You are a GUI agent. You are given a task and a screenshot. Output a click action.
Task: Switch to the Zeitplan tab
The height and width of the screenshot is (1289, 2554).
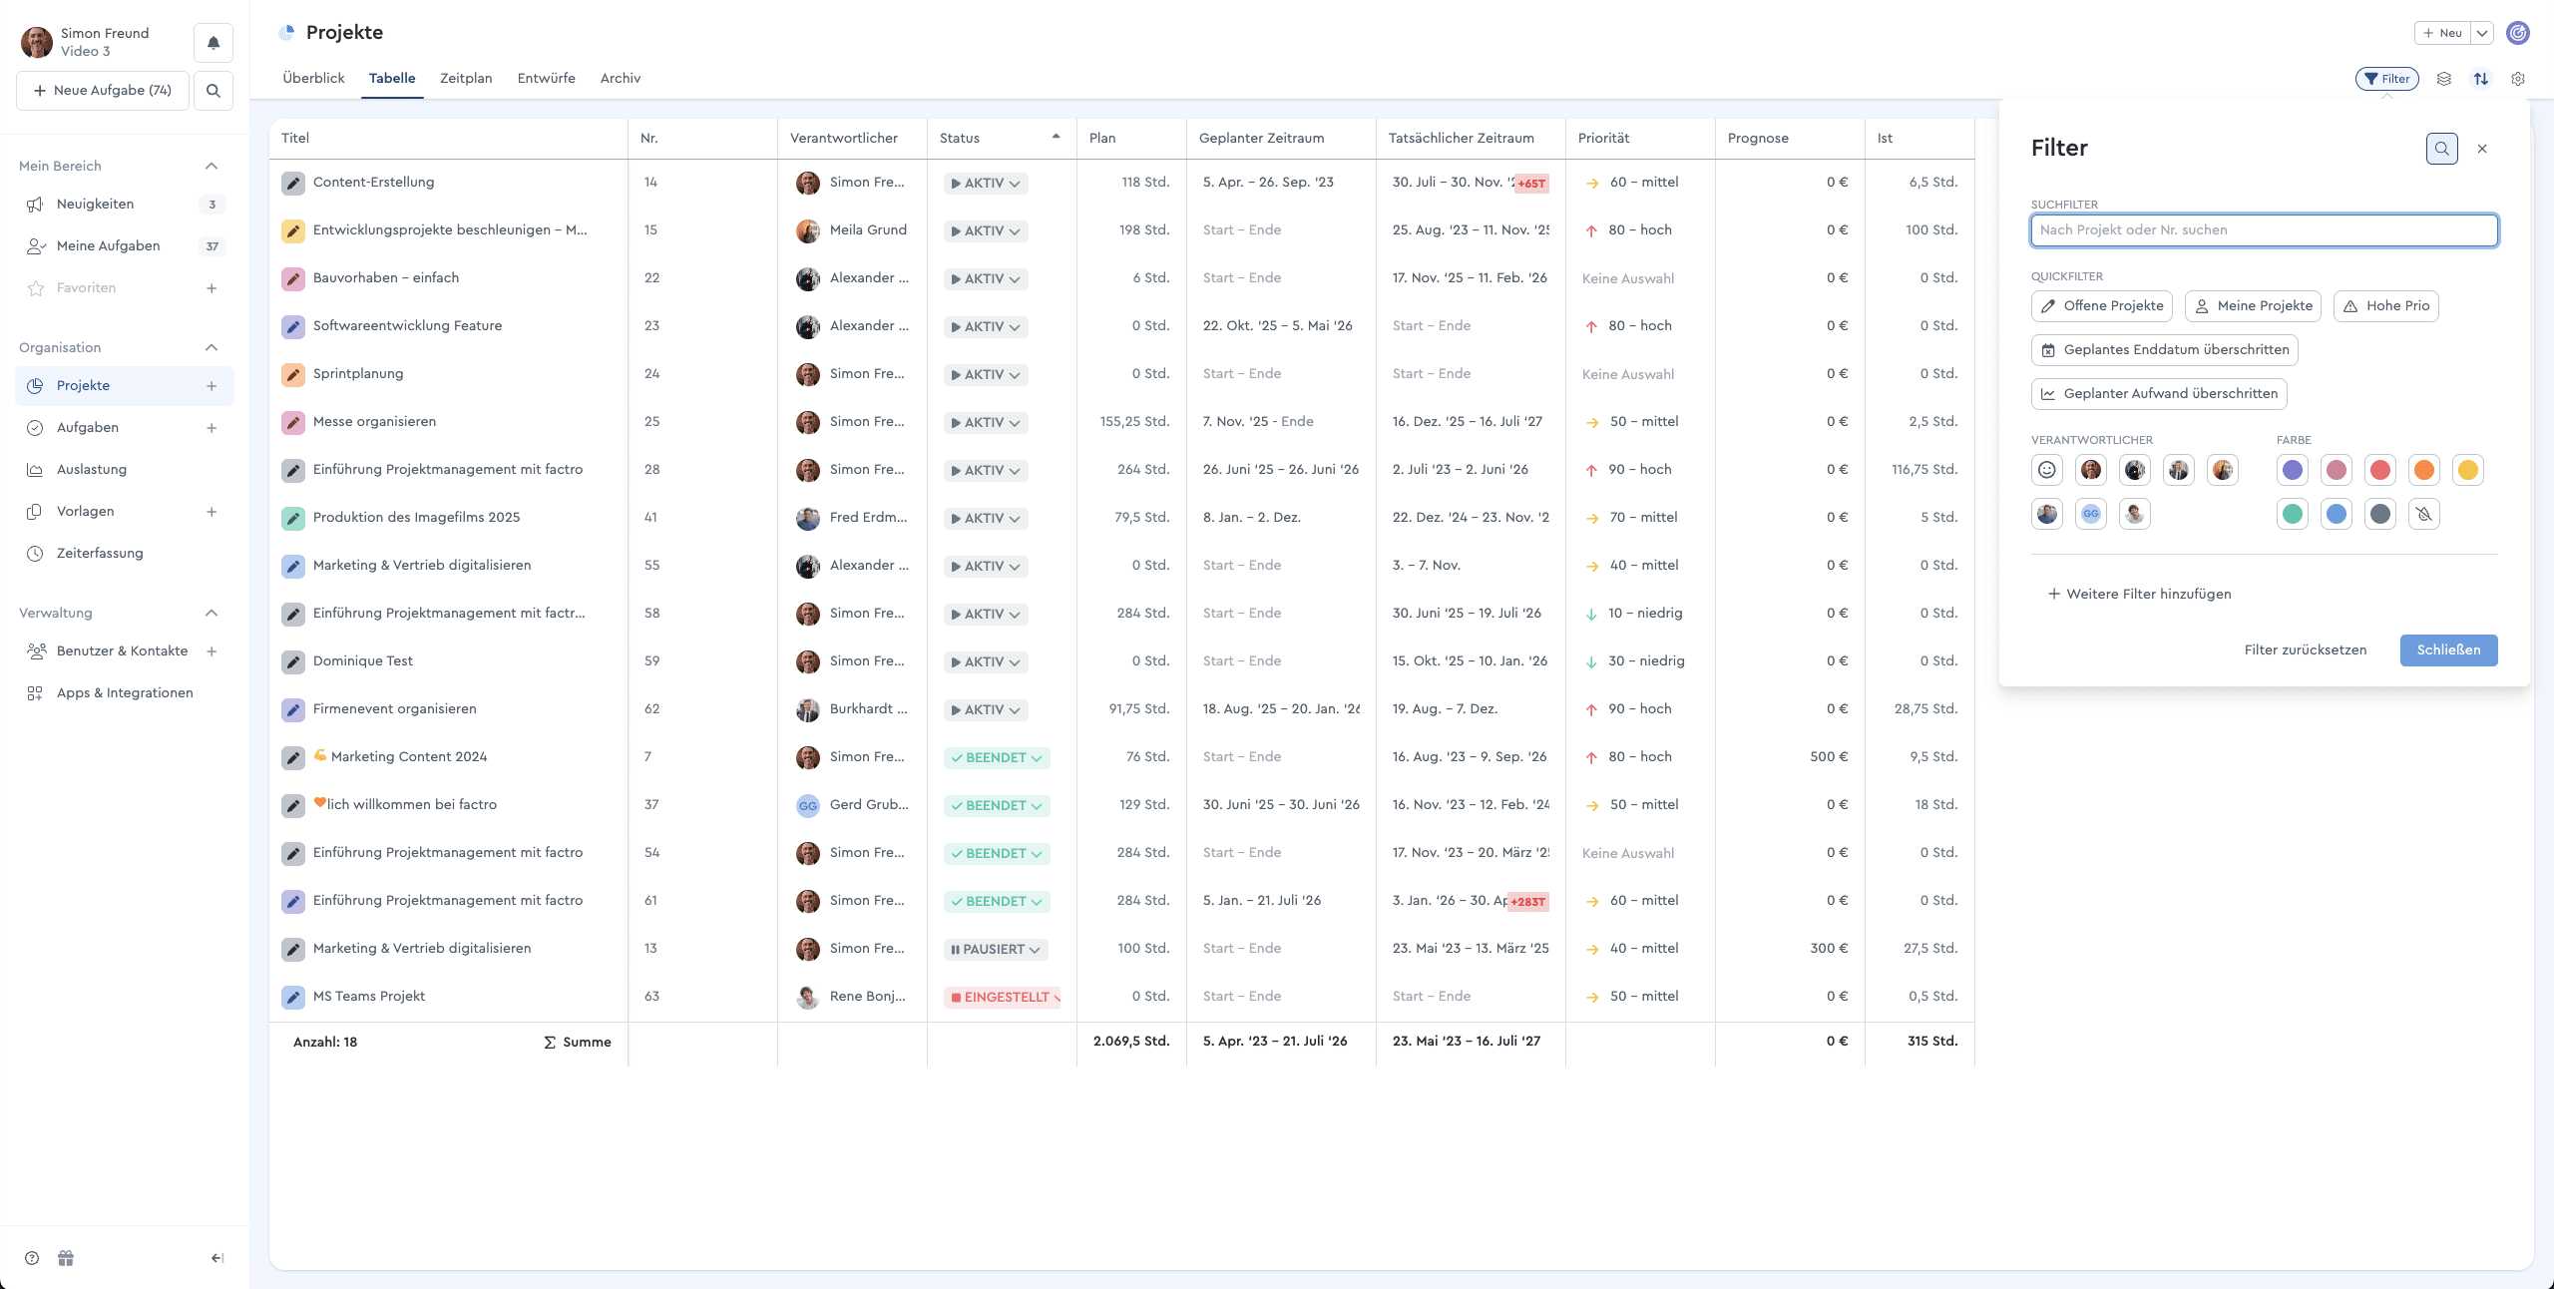[x=466, y=78]
